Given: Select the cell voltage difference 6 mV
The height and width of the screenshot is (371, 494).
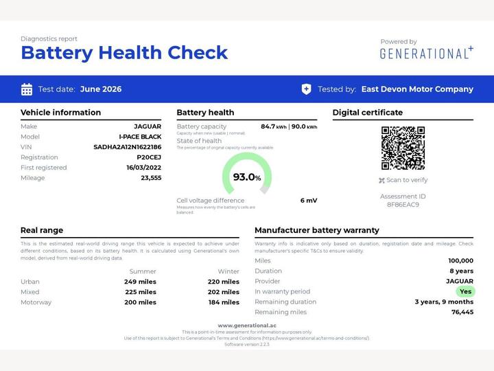Looking at the screenshot, I should (309, 201).
